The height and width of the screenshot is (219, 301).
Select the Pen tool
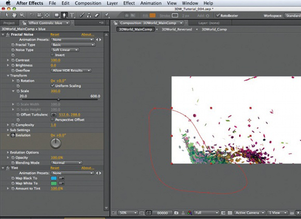pos(64,15)
